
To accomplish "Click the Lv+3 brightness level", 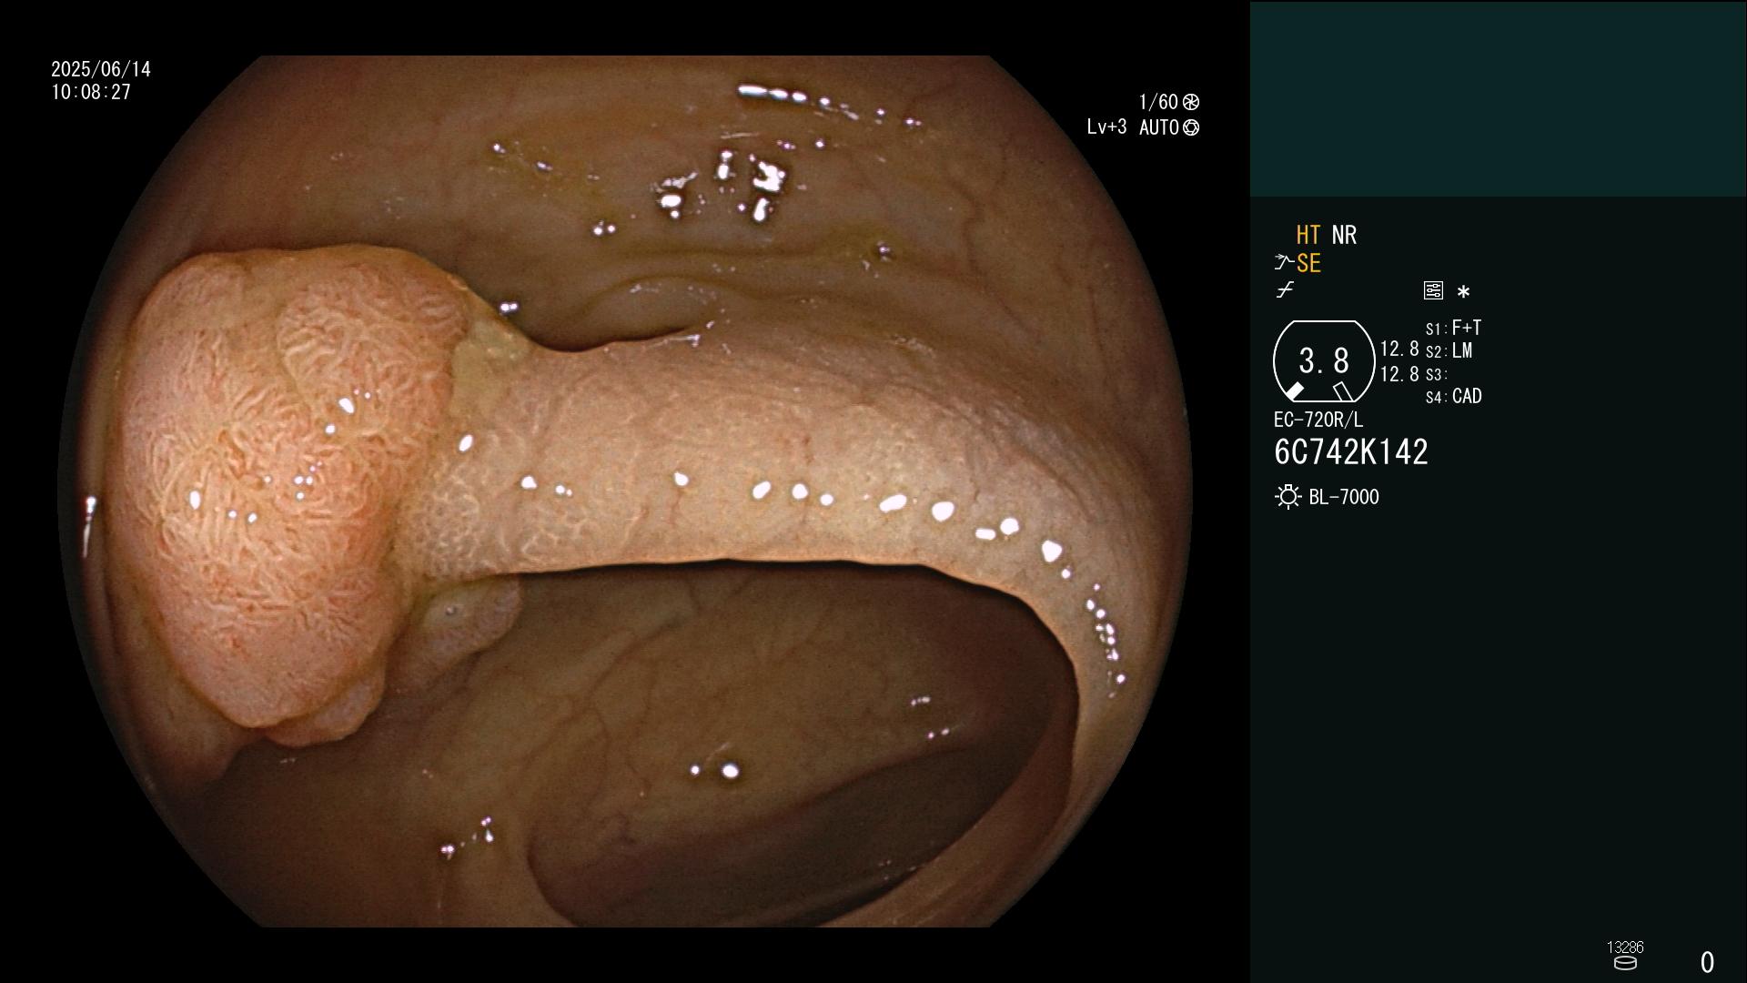I will pos(1106,127).
